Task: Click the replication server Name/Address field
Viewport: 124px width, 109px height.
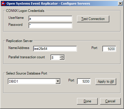Action: click(x=55, y=49)
